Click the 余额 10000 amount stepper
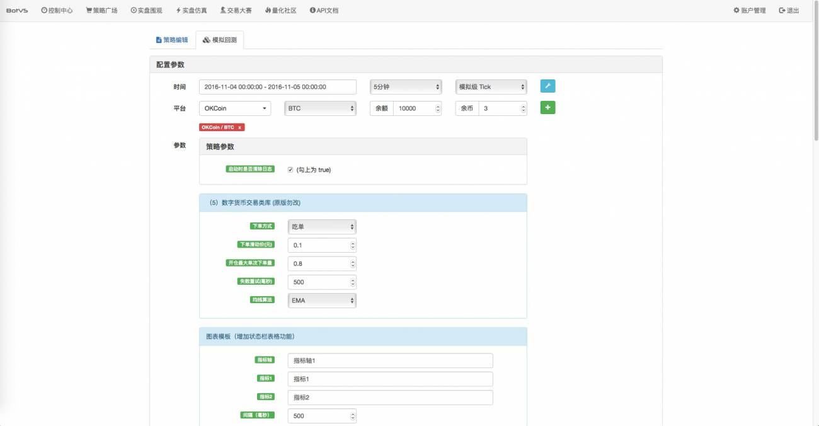The image size is (819, 426). pos(437,108)
